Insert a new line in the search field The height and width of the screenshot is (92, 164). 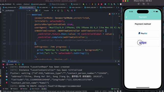30,10
